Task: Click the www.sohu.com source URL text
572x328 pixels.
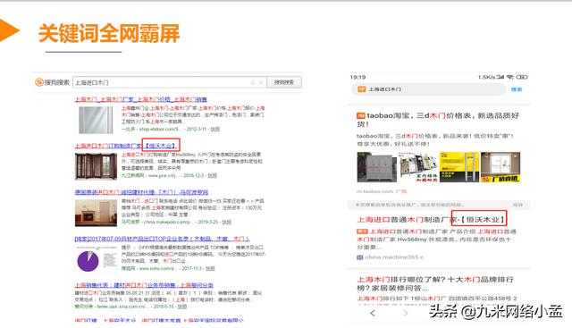Action: [x=157, y=268]
